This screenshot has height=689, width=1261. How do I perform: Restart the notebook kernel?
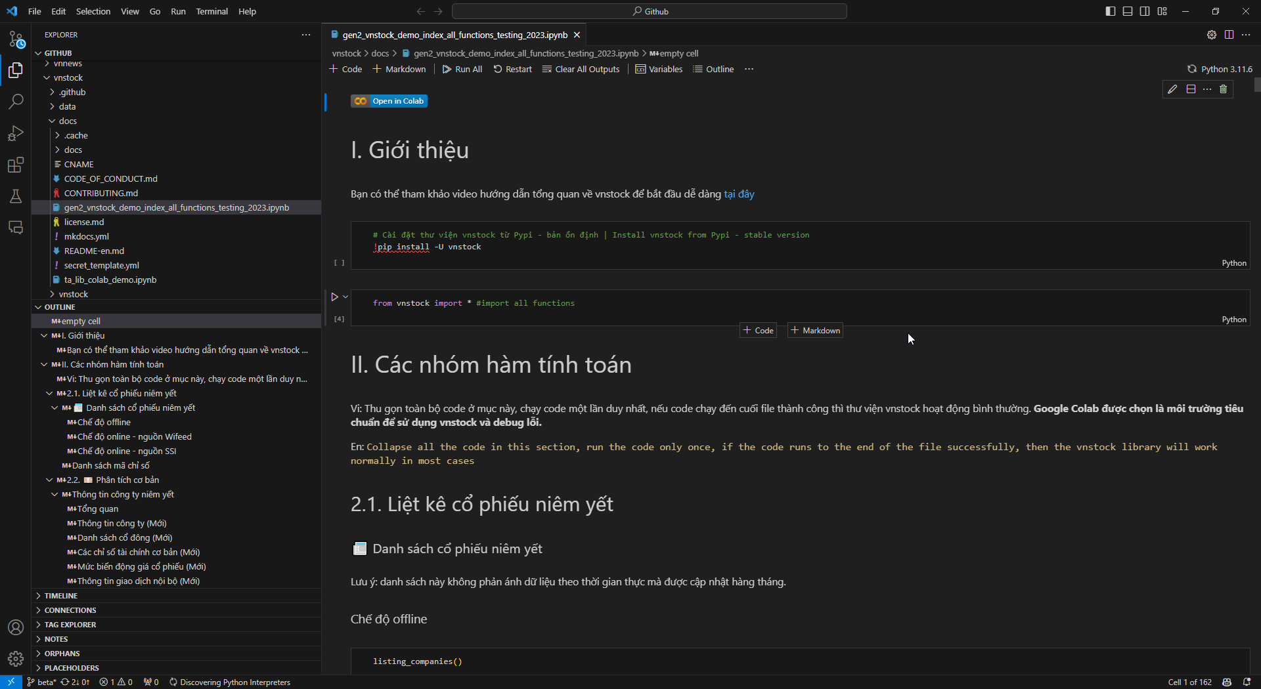[x=512, y=69]
